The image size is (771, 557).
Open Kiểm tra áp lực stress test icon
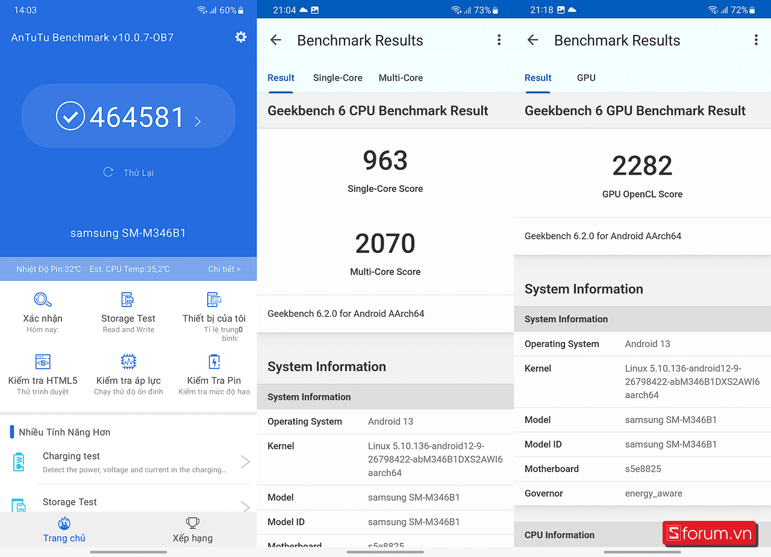[128, 362]
